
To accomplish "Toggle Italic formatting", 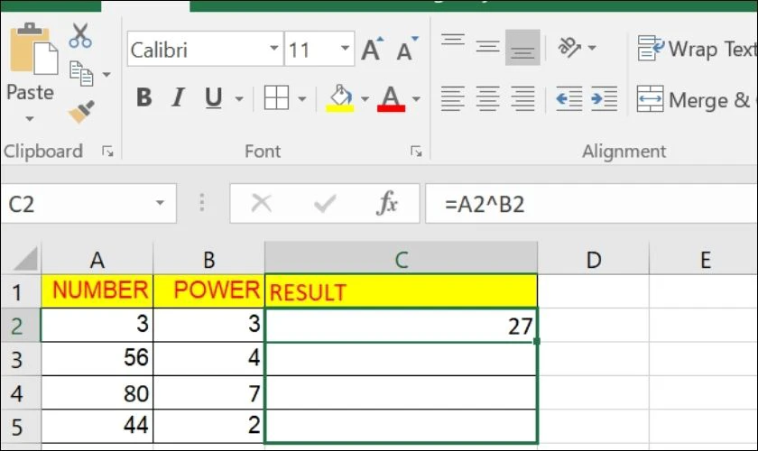I will tap(178, 97).
